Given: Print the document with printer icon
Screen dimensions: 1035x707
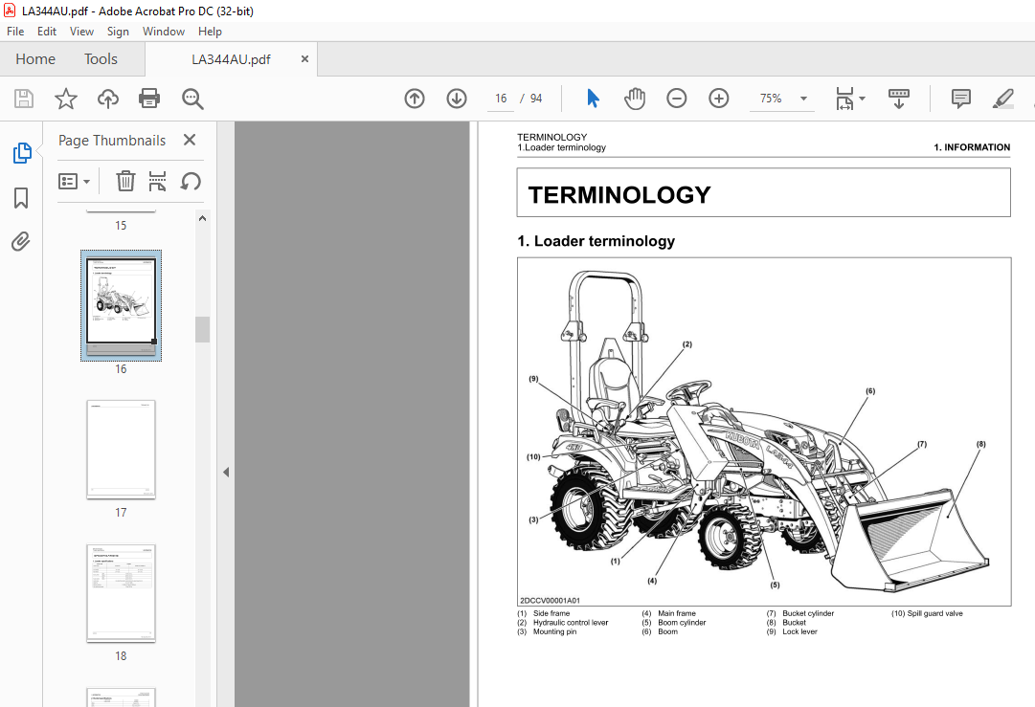Looking at the screenshot, I should pos(149,99).
